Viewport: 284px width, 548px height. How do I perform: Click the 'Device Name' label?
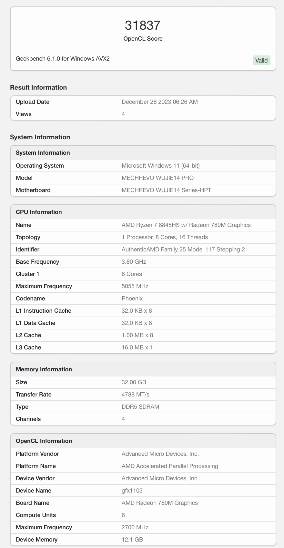34,491
